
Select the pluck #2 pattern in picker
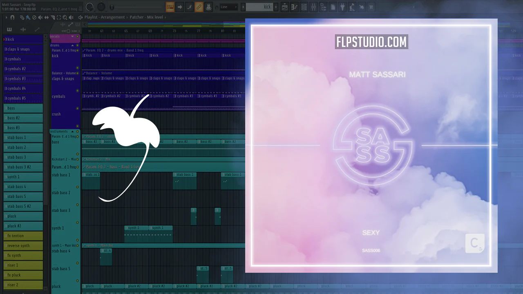point(23,226)
